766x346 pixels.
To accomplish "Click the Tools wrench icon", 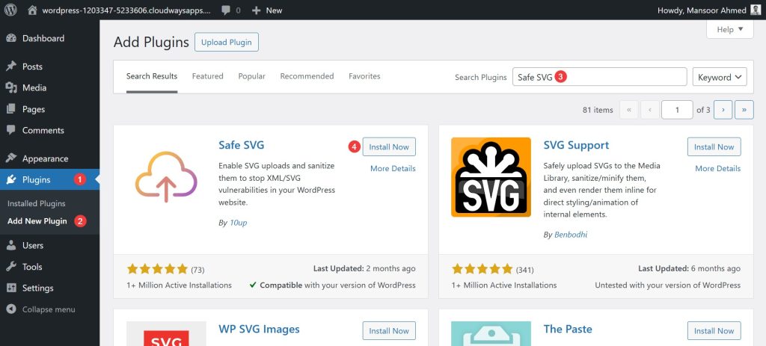I will tap(11, 267).
